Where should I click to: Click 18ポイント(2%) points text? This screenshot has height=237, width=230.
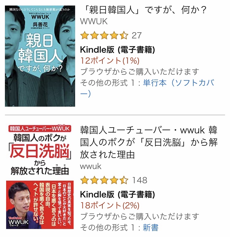(x=110, y=205)
